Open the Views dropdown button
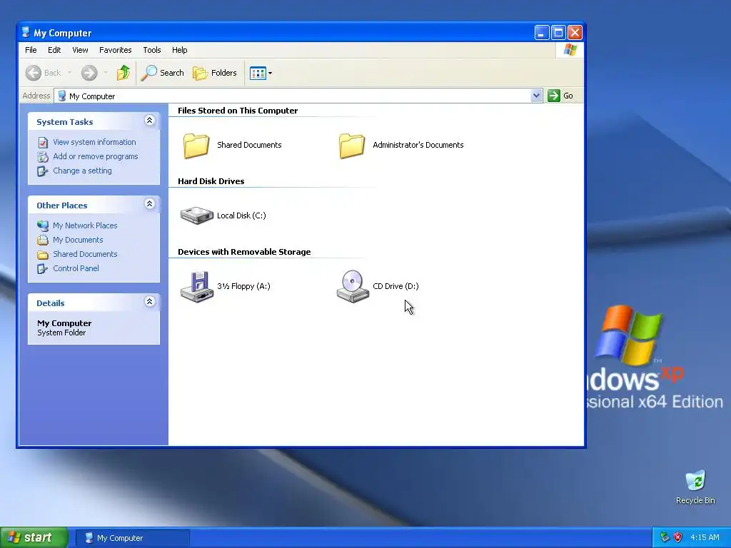 pos(261,73)
